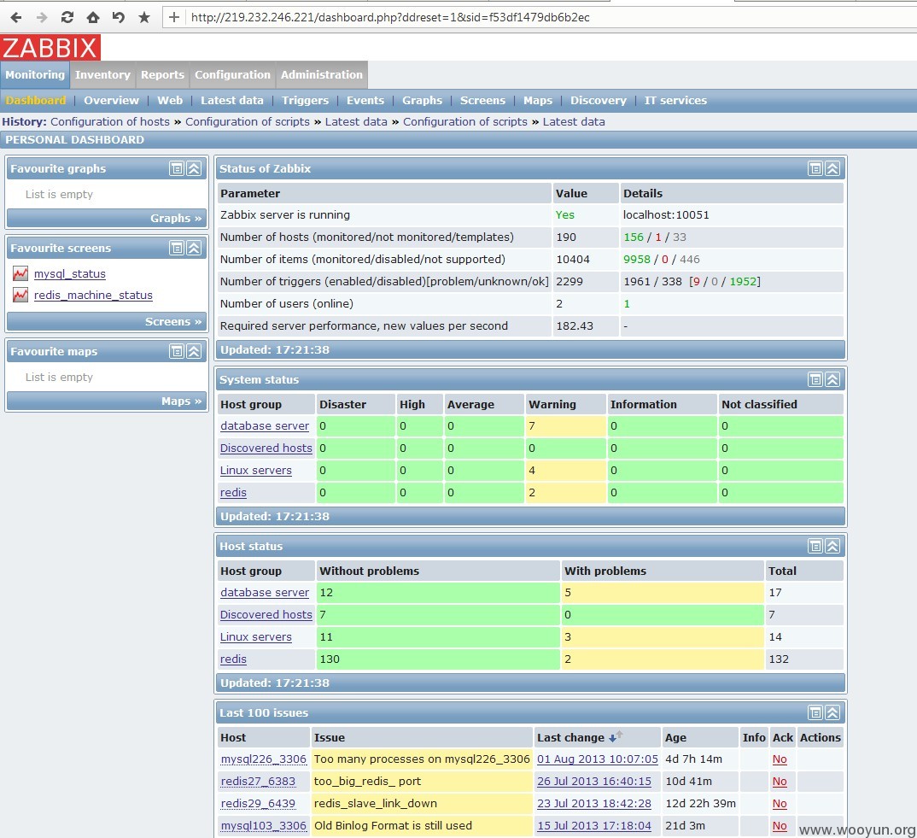917x838 pixels.
Task: Open the menu icon in Favourite graphs header
Action: (x=177, y=168)
